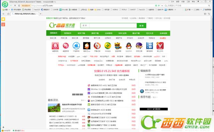214x132 pixels.
Task: Click the lightning speed-mode icon in address bar
Action: click(x=159, y=6)
